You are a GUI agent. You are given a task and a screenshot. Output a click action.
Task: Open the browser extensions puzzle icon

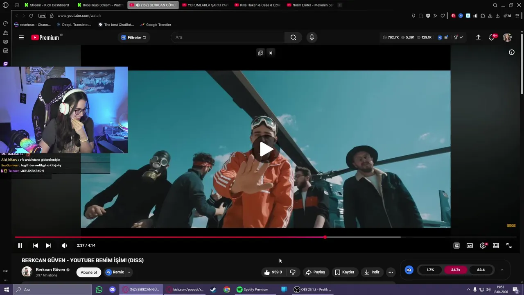pyautogui.click(x=483, y=16)
